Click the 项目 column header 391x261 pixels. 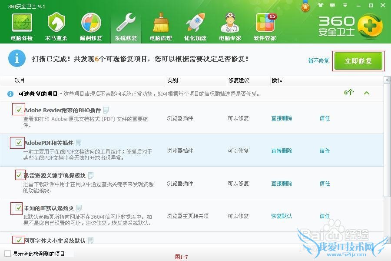coord(20,80)
